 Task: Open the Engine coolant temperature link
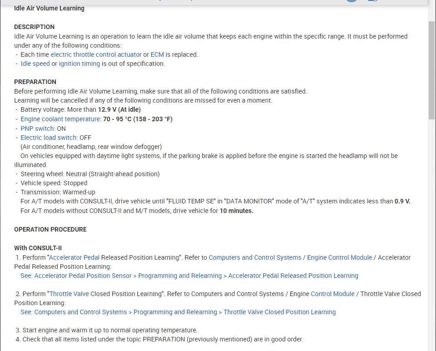61,119
